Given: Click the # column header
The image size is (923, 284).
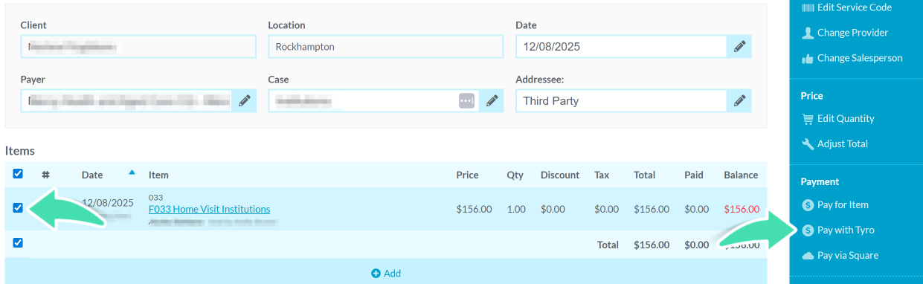Looking at the screenshot, I should pyautogui.click(x=45, y=175).
